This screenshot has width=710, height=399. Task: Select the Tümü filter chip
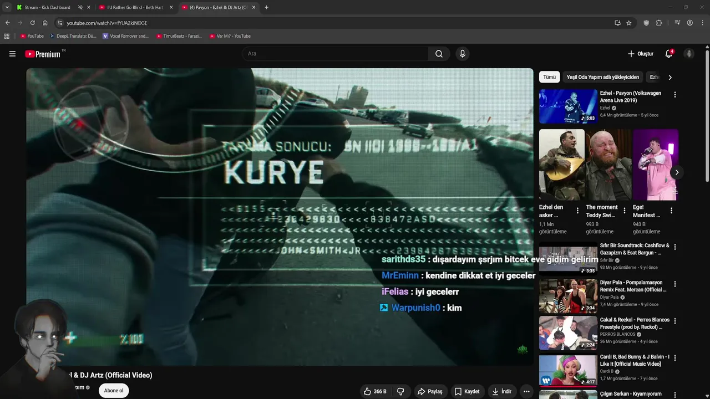pos(549,77)
